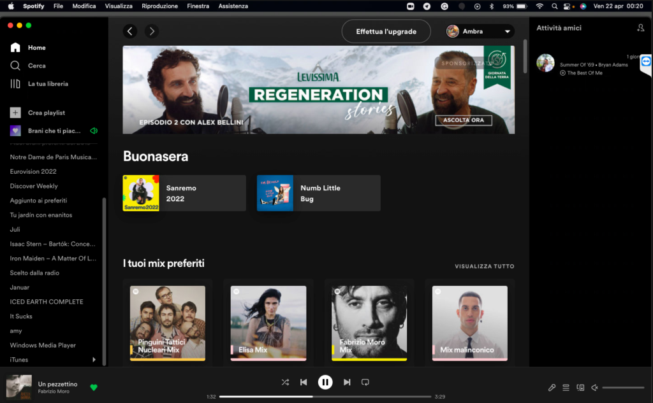The width and height of the screenshot is (653, 403).
Task: Toggle repeat mode
Action: 365,382
